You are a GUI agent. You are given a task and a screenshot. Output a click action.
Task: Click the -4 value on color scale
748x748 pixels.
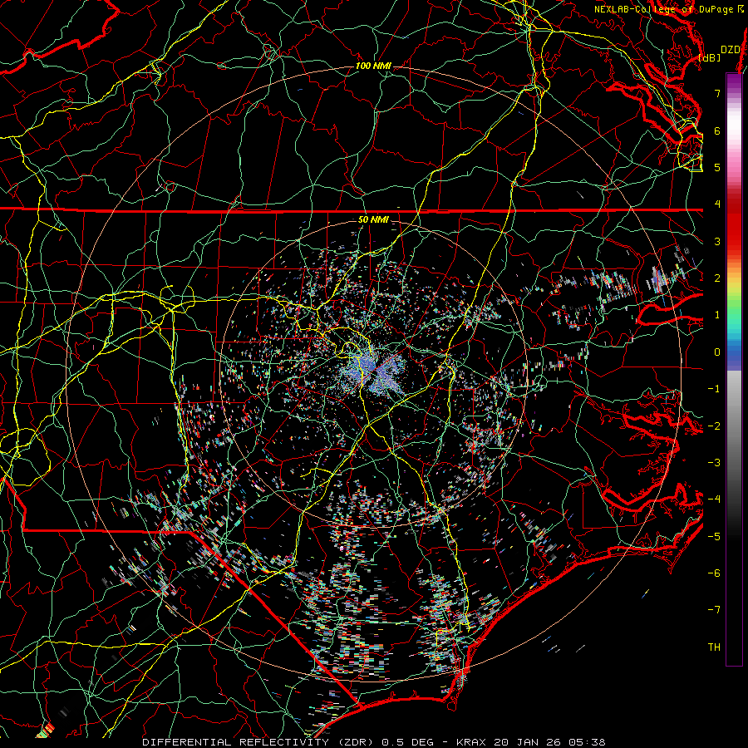pos(714,499)
